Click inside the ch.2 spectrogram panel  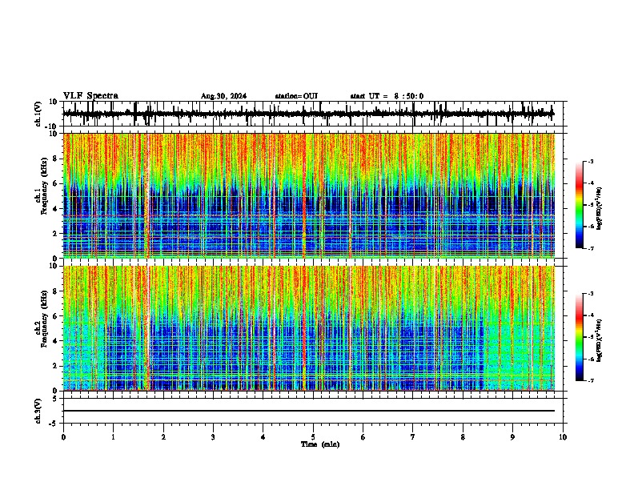pos(309,328)
